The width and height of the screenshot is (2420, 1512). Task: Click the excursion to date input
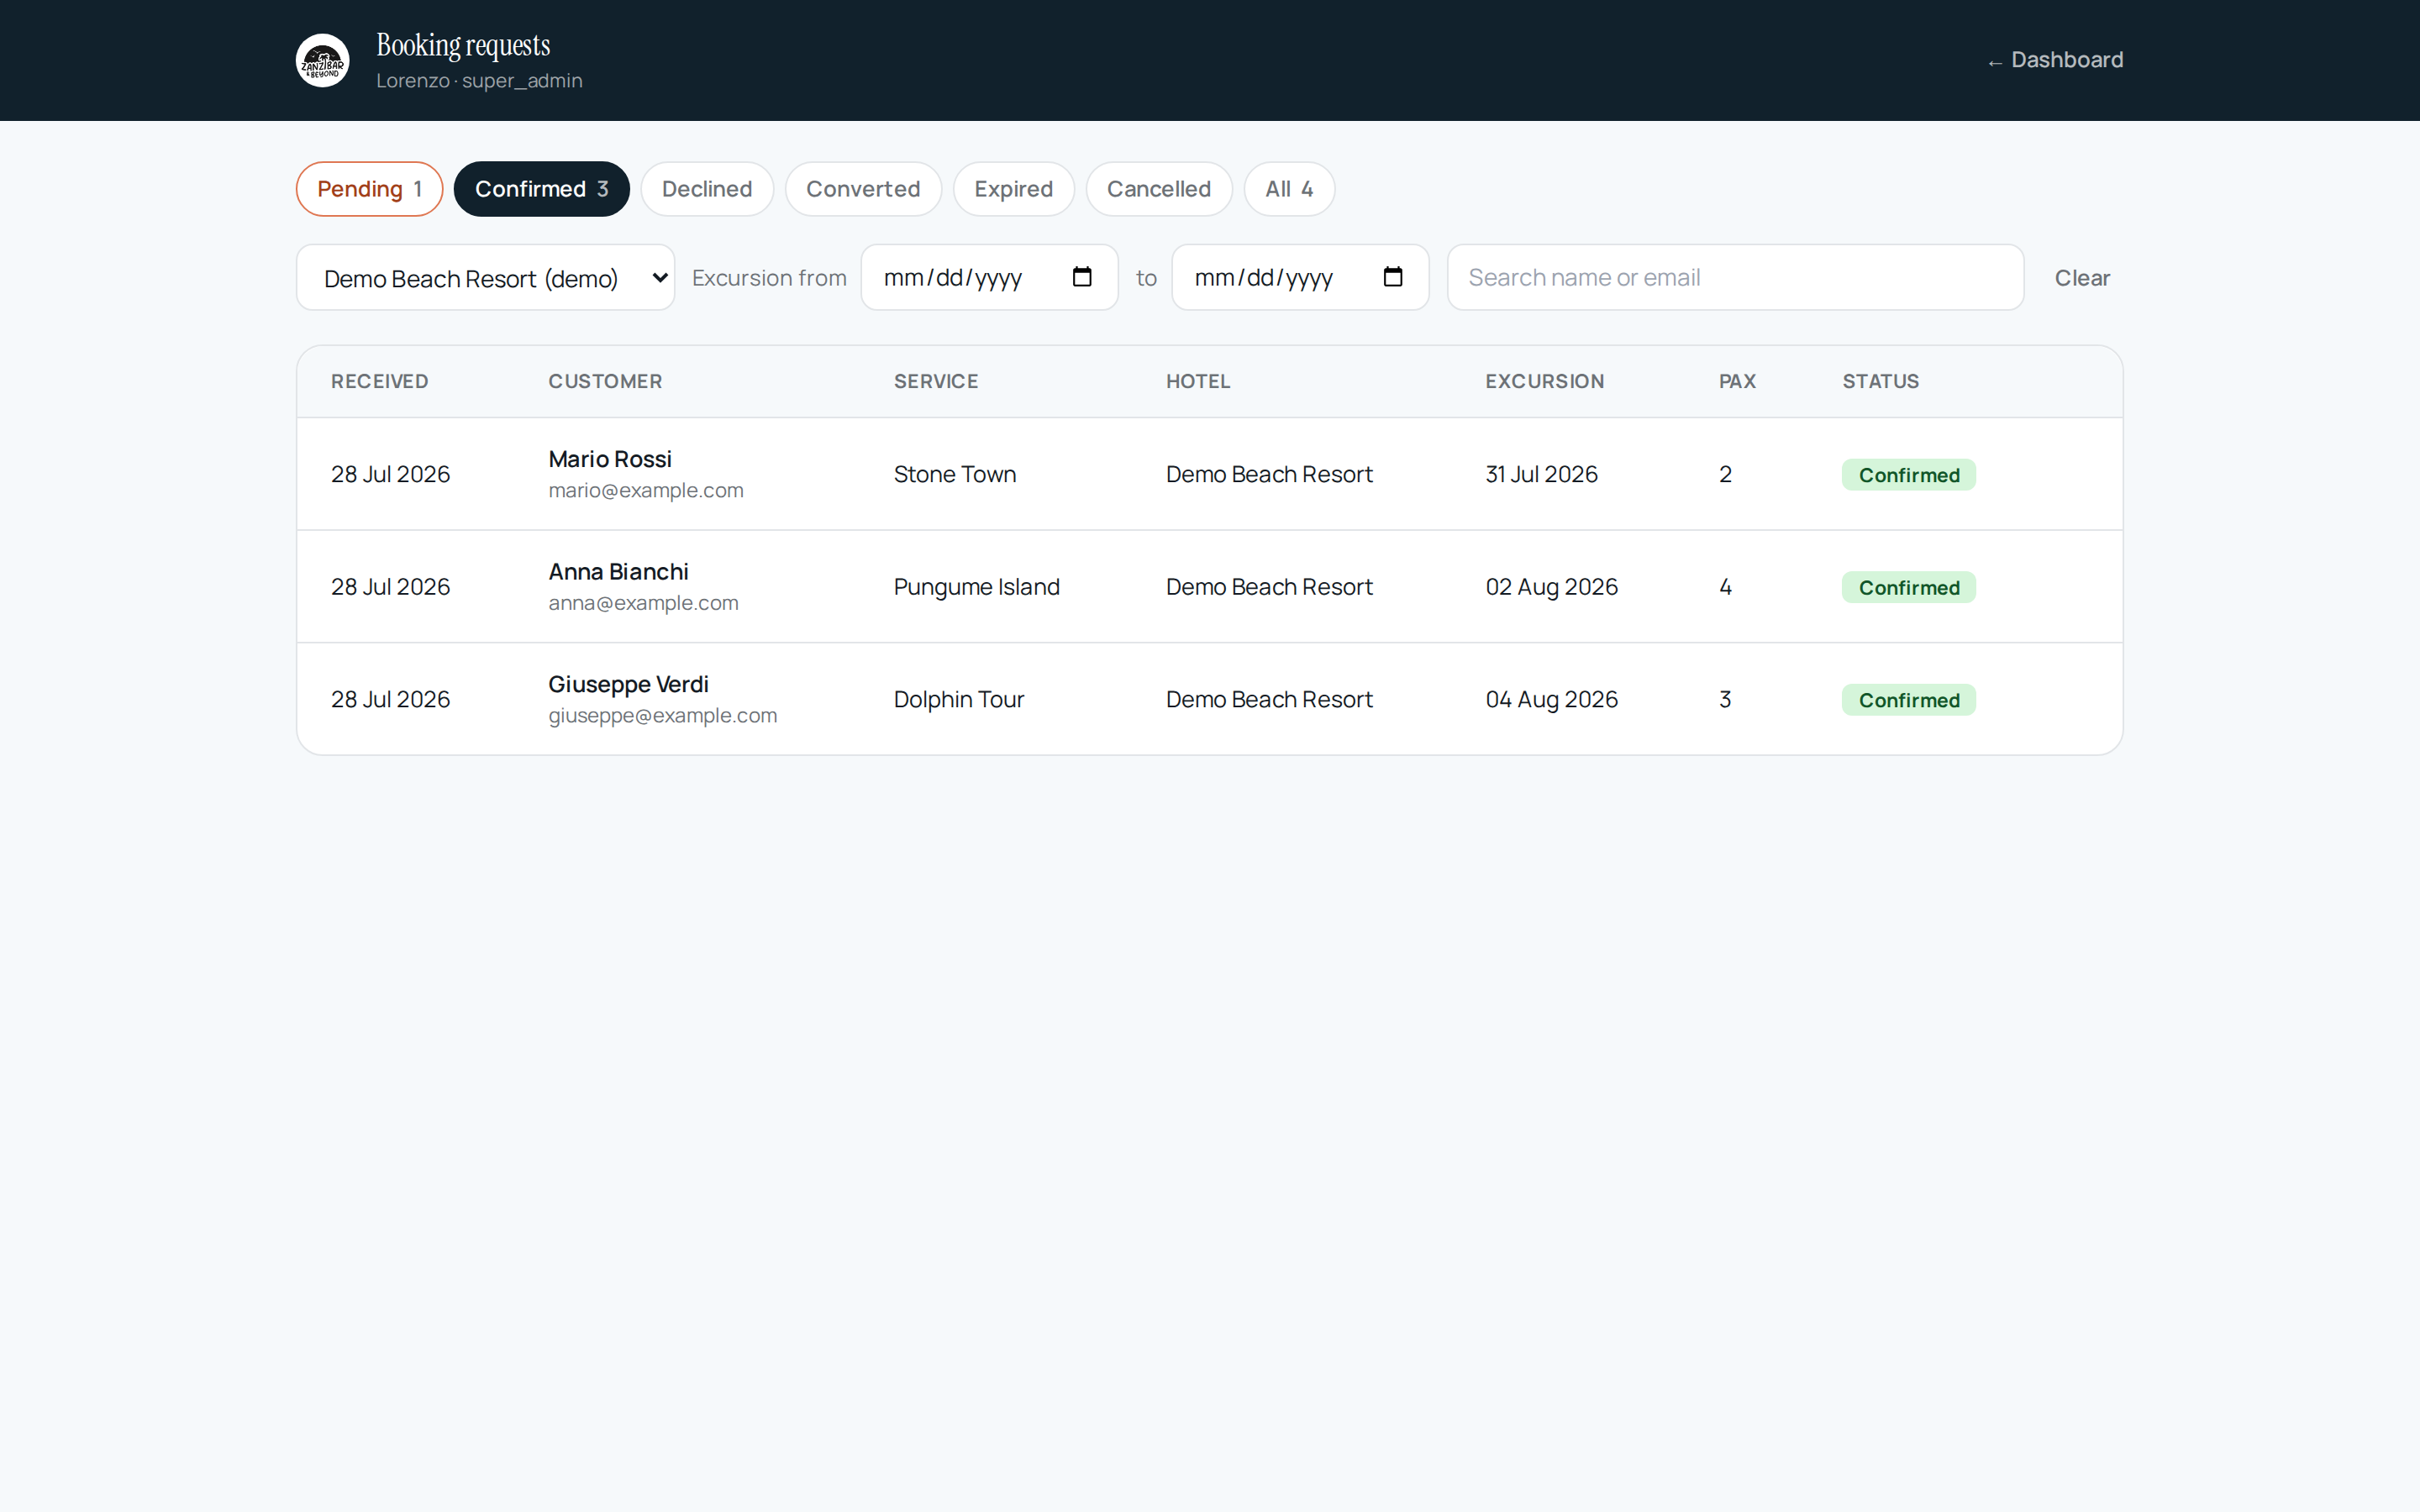(1300, 277)
